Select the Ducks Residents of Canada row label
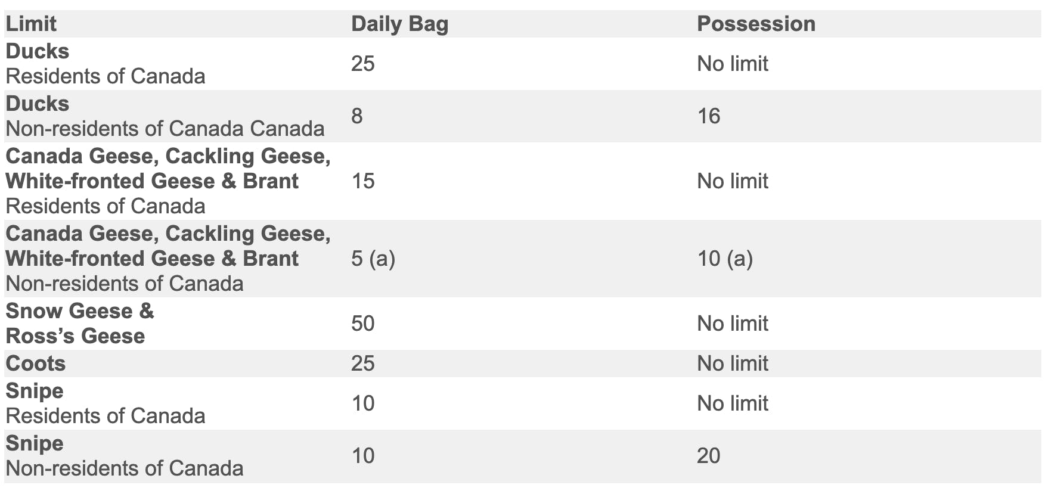 point(106,64)
